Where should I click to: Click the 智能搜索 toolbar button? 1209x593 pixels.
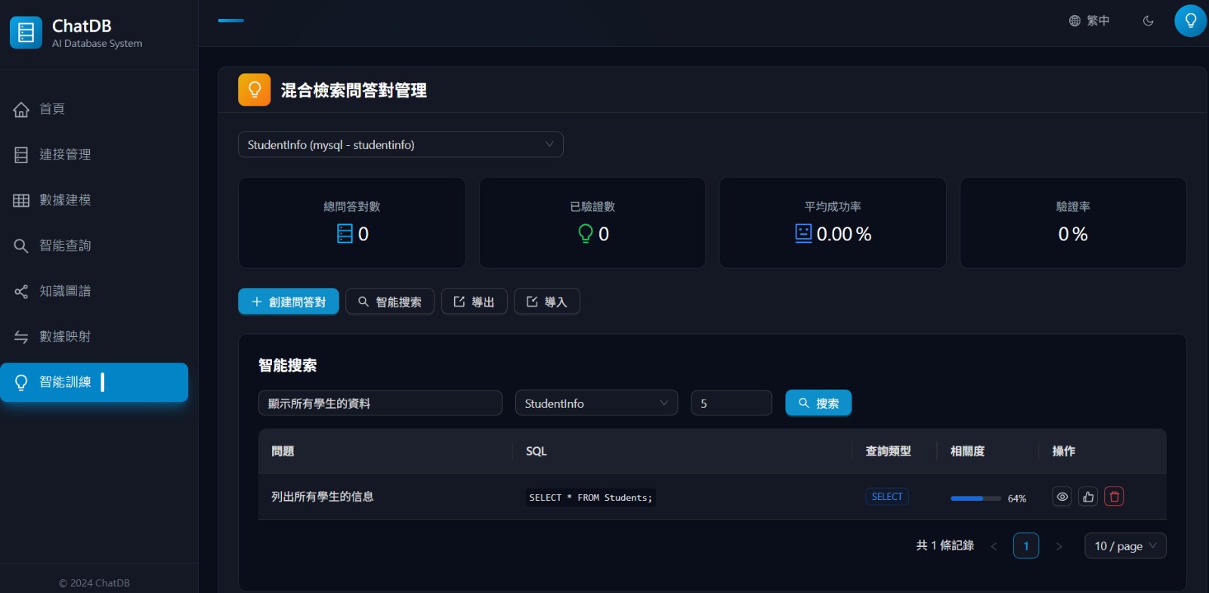coord(390,301)
